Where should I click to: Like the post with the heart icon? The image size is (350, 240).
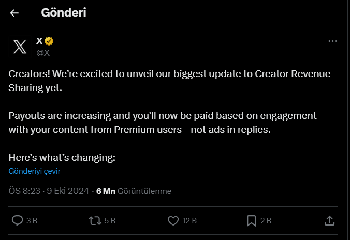pyautogui.click(x=173, y=220)
